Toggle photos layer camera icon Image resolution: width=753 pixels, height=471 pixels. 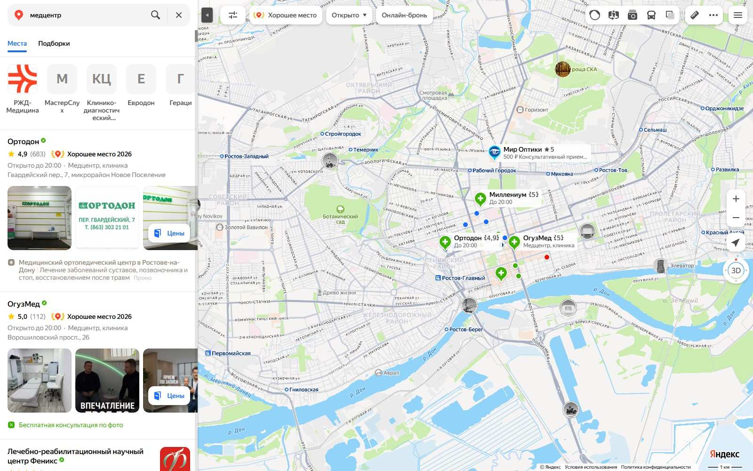click(x=633, y=15)
